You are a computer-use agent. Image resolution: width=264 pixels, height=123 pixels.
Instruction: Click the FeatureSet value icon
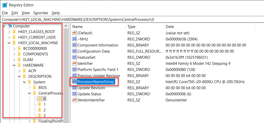tap(74, 57)
